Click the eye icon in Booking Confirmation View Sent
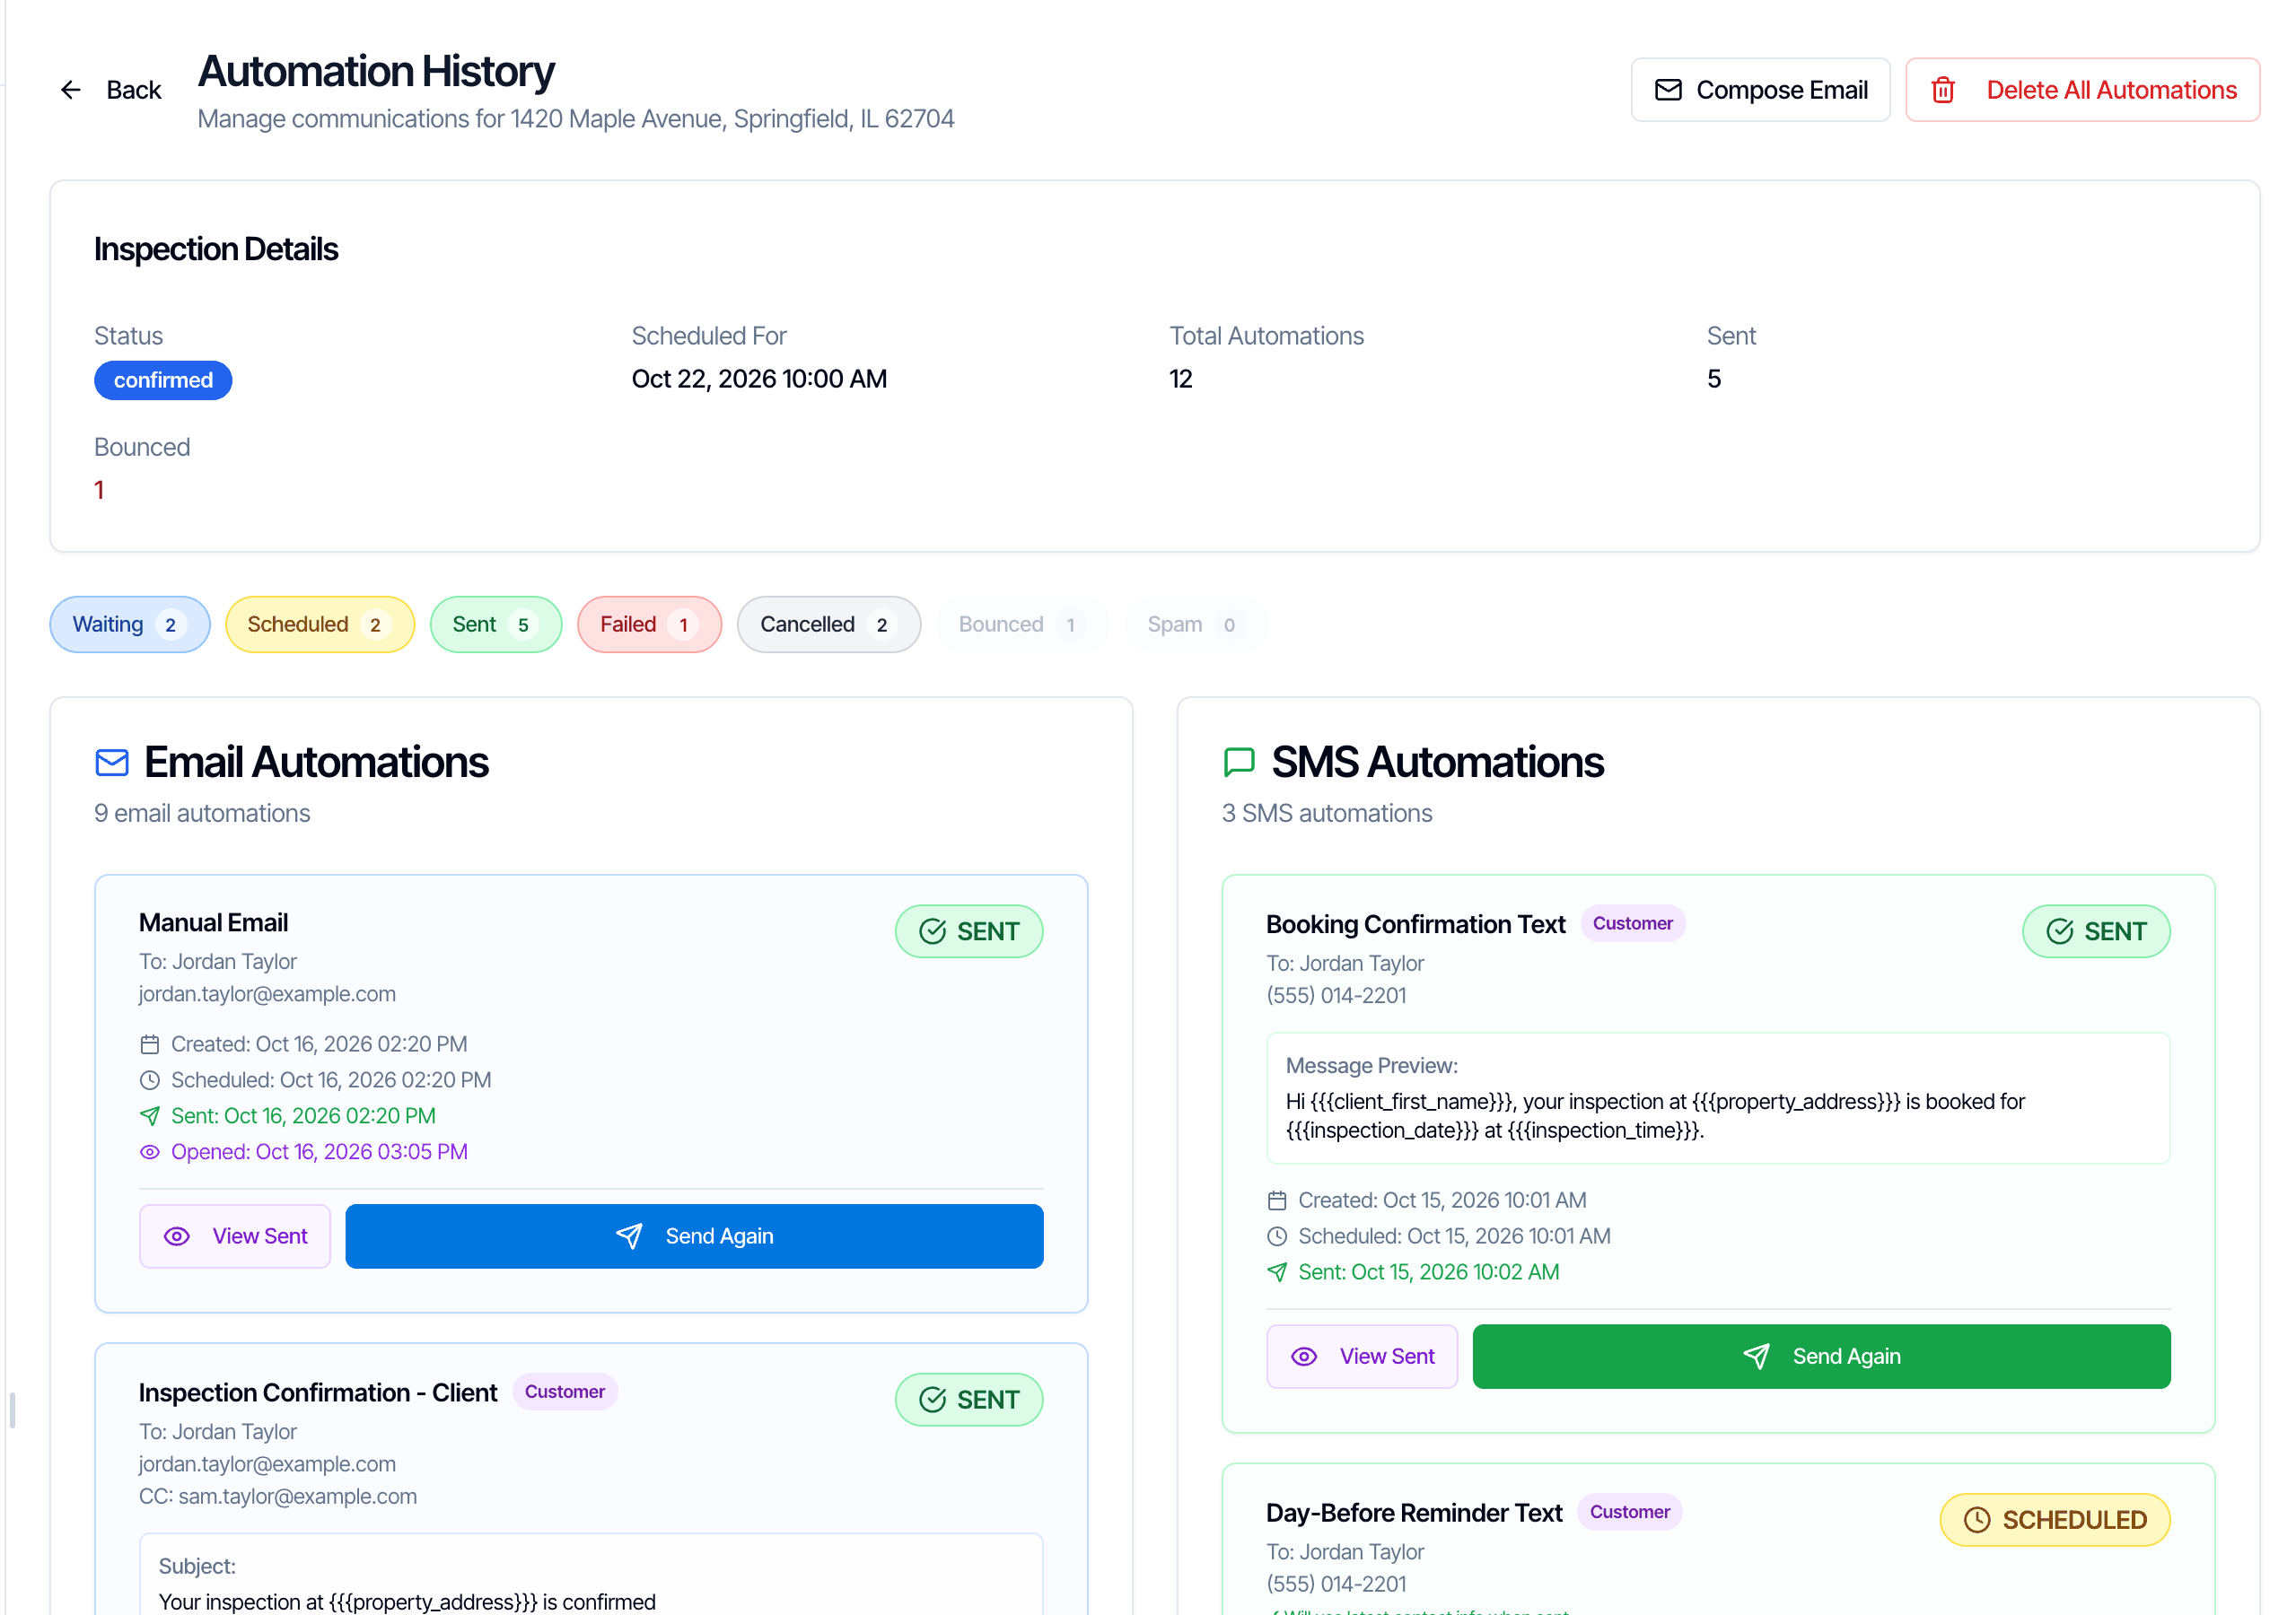Image resolution: width=2296 pixels, height=1615 pixels. [1304, 1357]
